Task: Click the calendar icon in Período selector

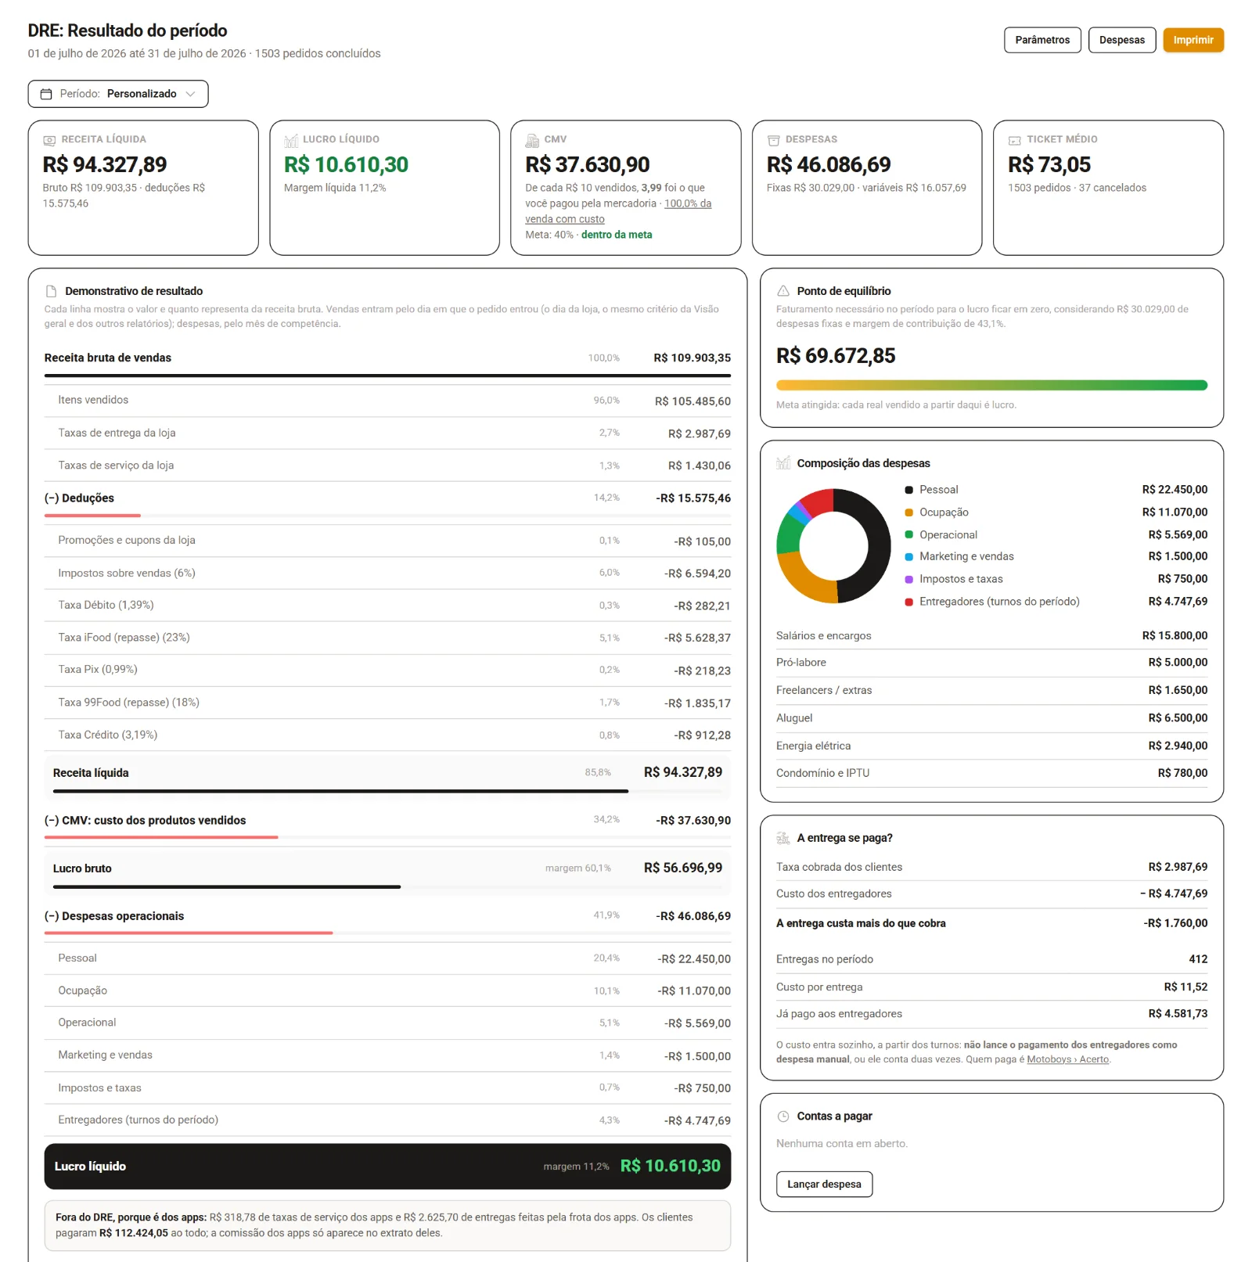Action: 46,94
